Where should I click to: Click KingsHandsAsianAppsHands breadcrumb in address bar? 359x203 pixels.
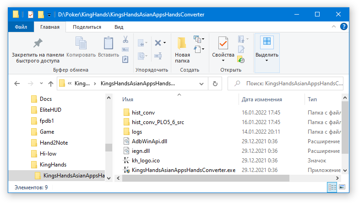click(x=137, y=83)
